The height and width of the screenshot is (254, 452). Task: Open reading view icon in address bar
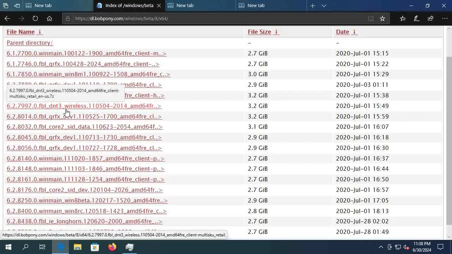point(371,18)
